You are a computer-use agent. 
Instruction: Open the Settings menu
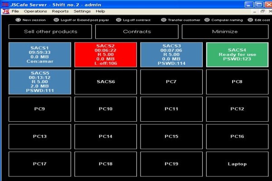coord(82,11)
